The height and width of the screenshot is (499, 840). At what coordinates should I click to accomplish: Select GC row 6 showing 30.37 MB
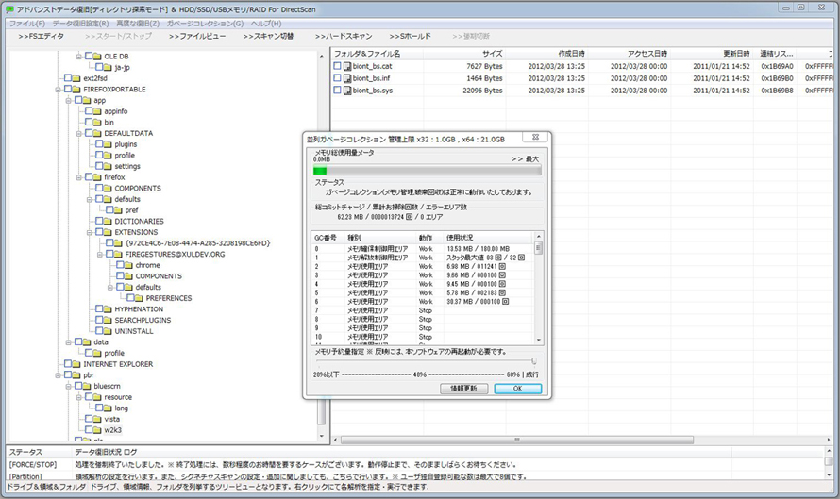[x=423, y=302]
